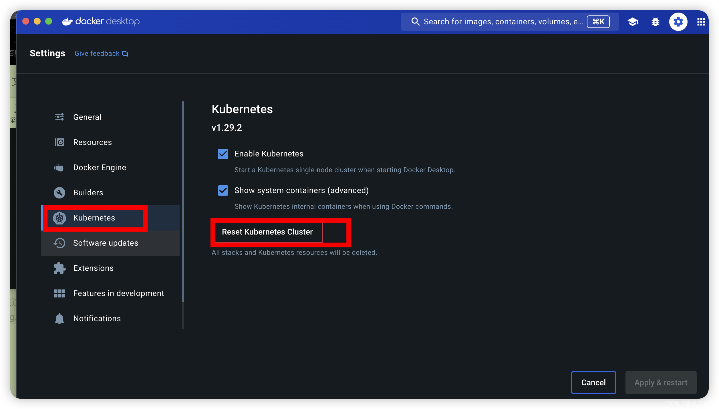Image resolution: width=719 pixels, height=409 pixels.
Task: Select Kubernetes in the settings sidebar
Action: pyautogui.click(x=110, y=218)
